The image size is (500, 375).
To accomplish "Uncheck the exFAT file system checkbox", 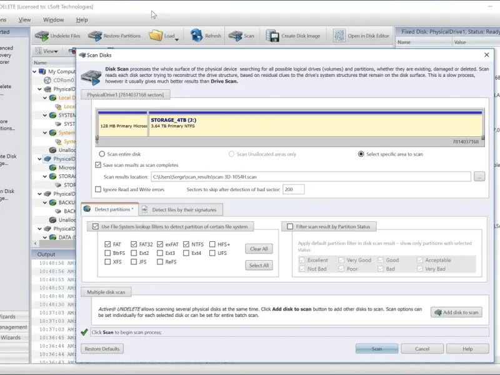I will tap(160, 244).
